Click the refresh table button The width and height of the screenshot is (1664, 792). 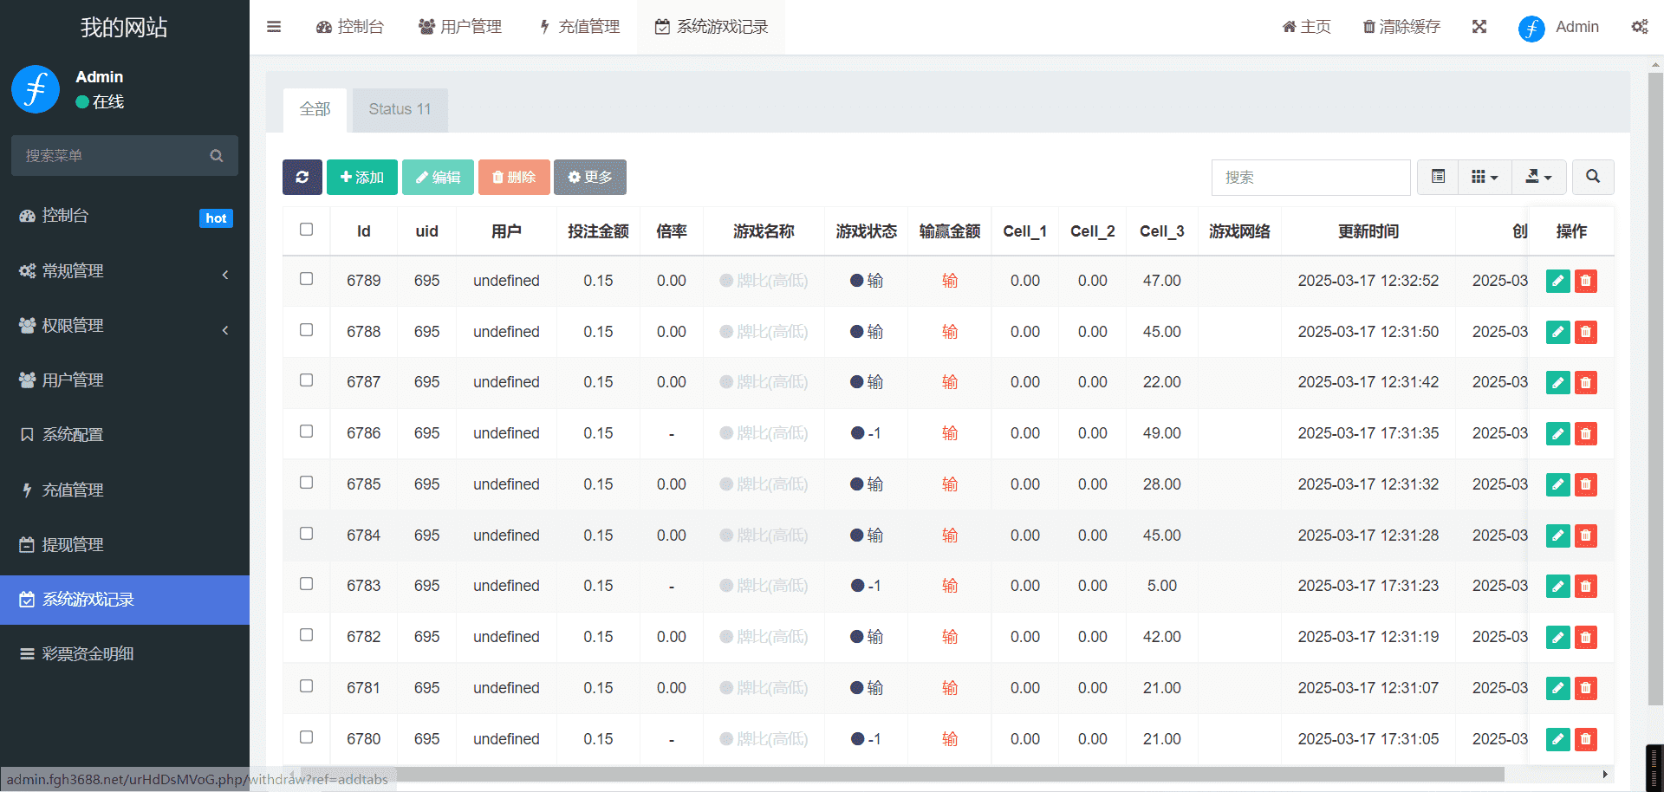[302, 177]
